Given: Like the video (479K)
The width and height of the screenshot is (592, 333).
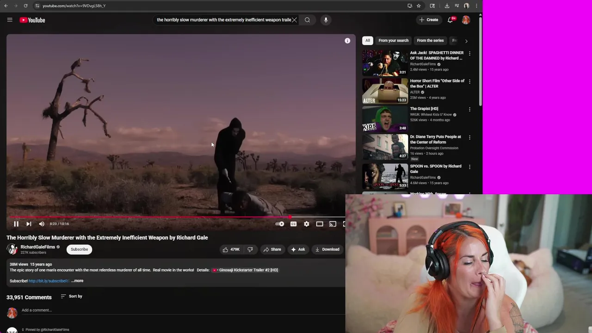Looking at the screenshot, I should [x=231, y=249].
